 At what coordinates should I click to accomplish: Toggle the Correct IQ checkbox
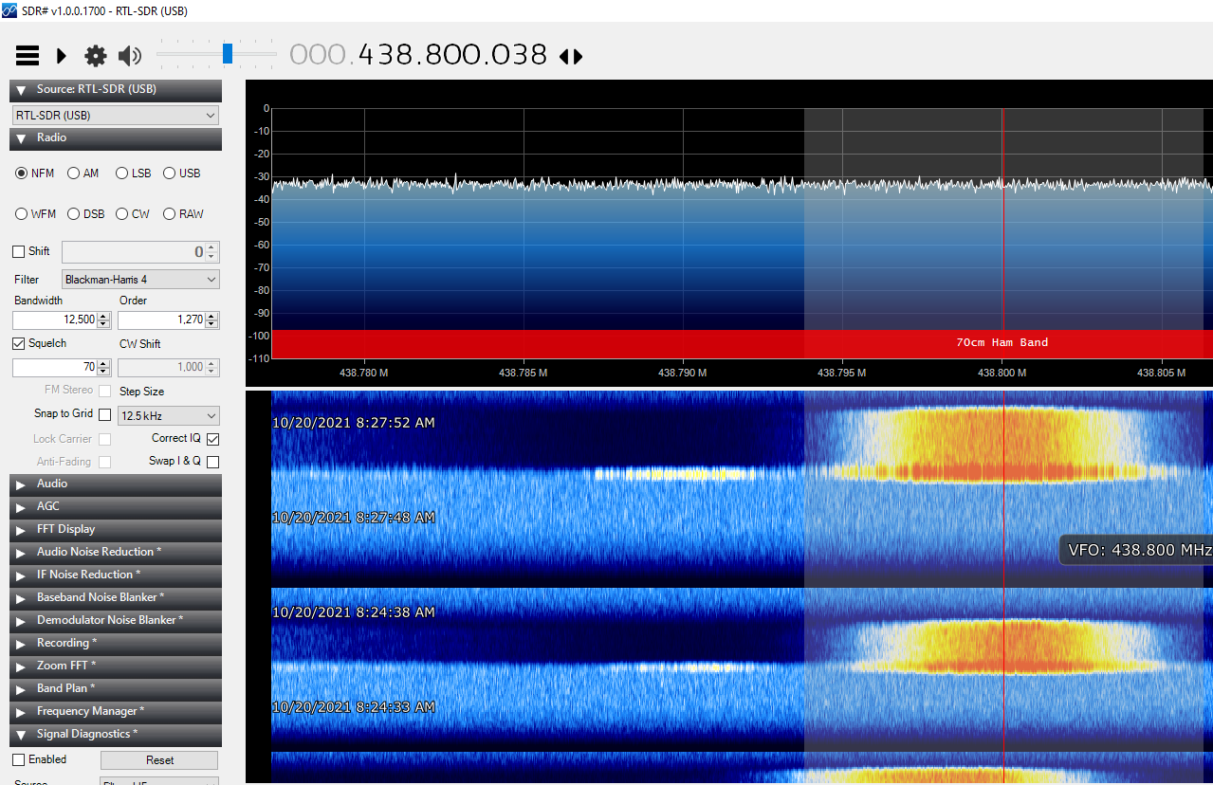[x=212, y=439]
